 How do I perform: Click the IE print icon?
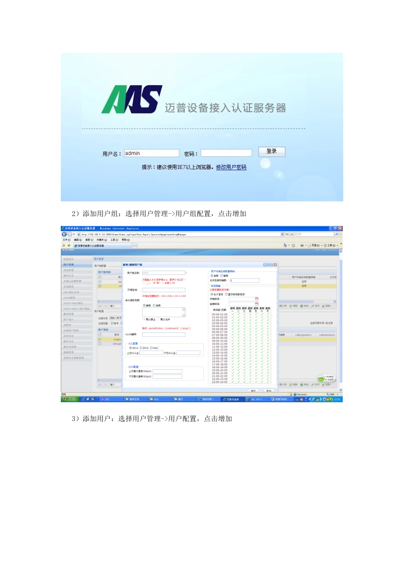pos(302,246)
